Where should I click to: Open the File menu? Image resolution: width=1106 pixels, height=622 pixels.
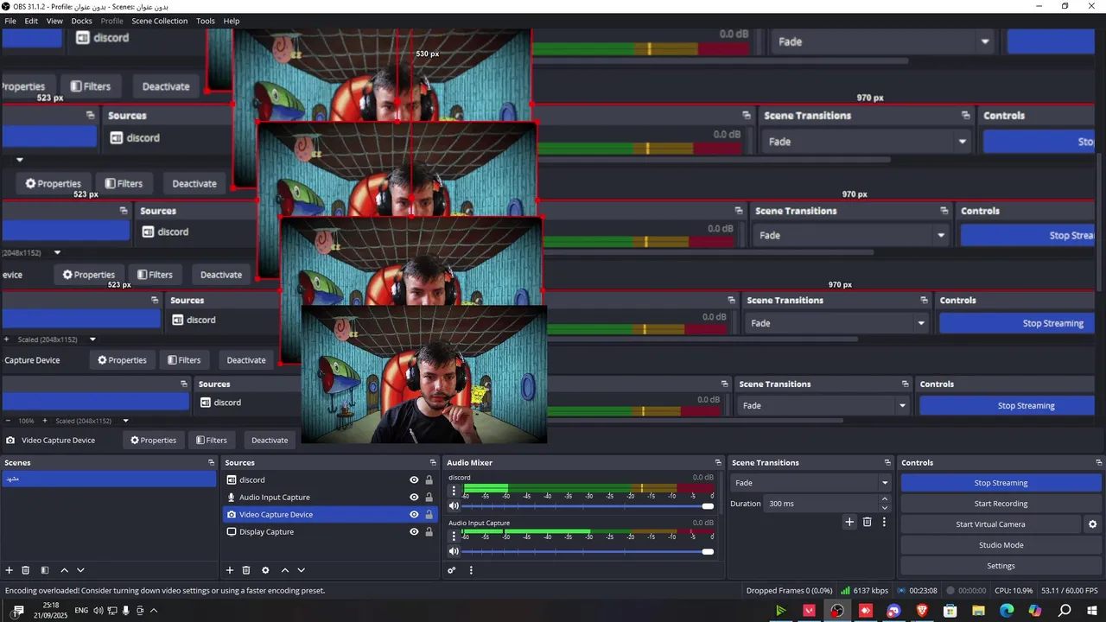click(10, 21)
